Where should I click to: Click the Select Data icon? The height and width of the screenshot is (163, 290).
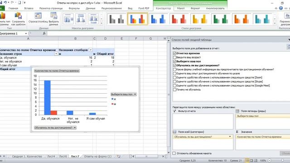(53, 16)
